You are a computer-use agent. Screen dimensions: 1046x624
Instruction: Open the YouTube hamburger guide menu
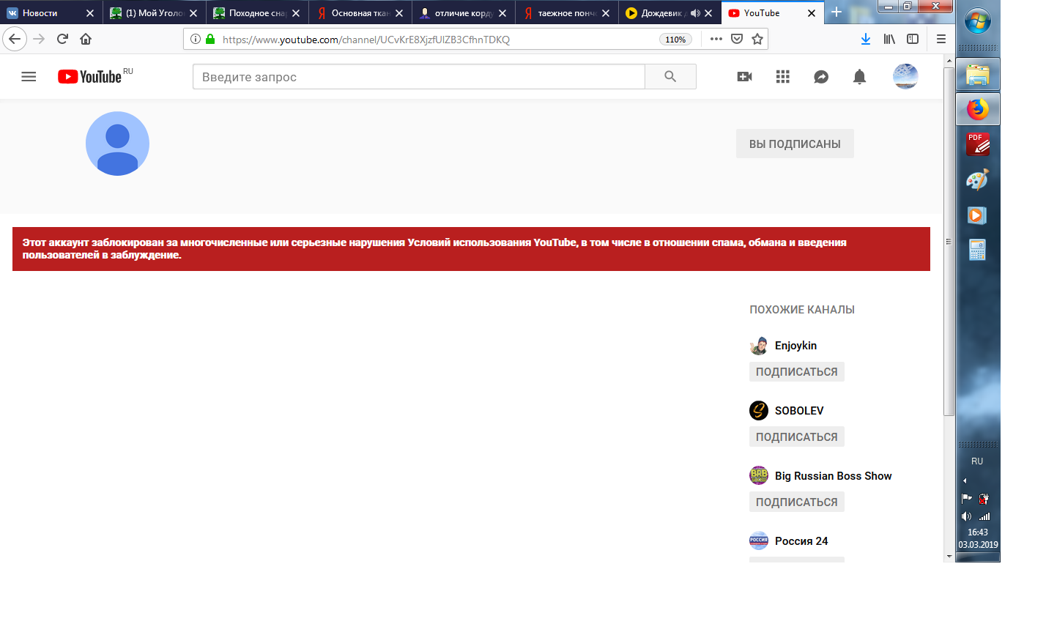(29, 77)
